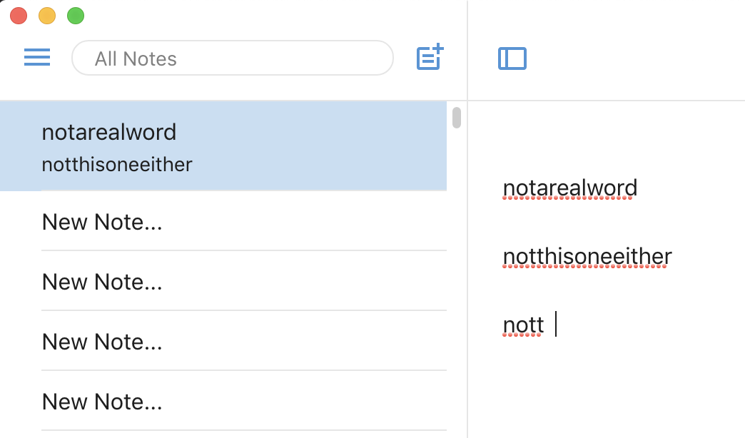Click the misspelled word notarealword in the editor
The image size is (745, 438).
pyautogui.click(x=569, y=187)
